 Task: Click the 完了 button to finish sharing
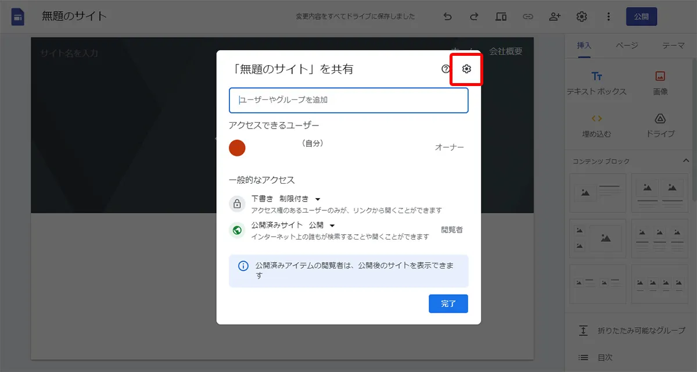click(x=448, y=303)
